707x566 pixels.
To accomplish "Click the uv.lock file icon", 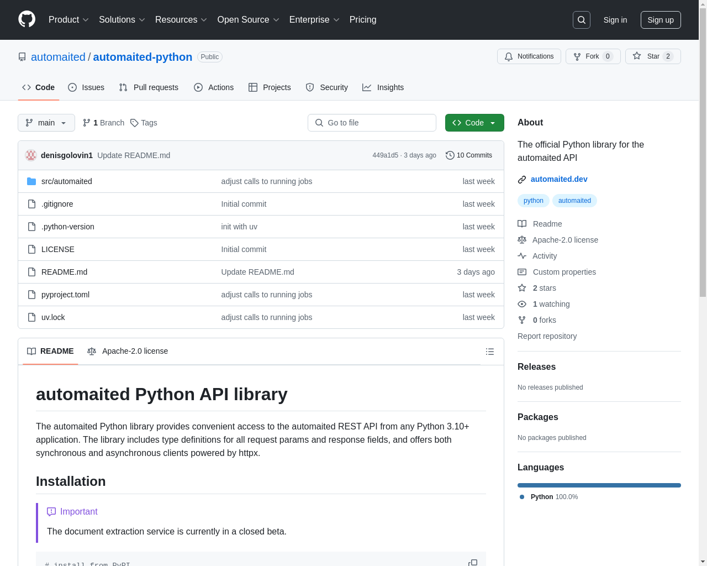I will pyautogui.click(x=31, y=317).
